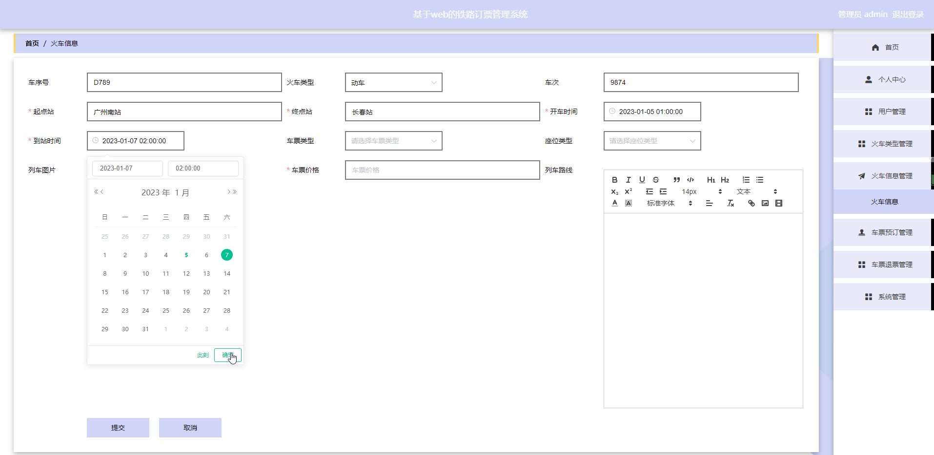This screenshot has width=934, height=455.
Task: Start a bulleted list
Action: (x=759, y=180)
